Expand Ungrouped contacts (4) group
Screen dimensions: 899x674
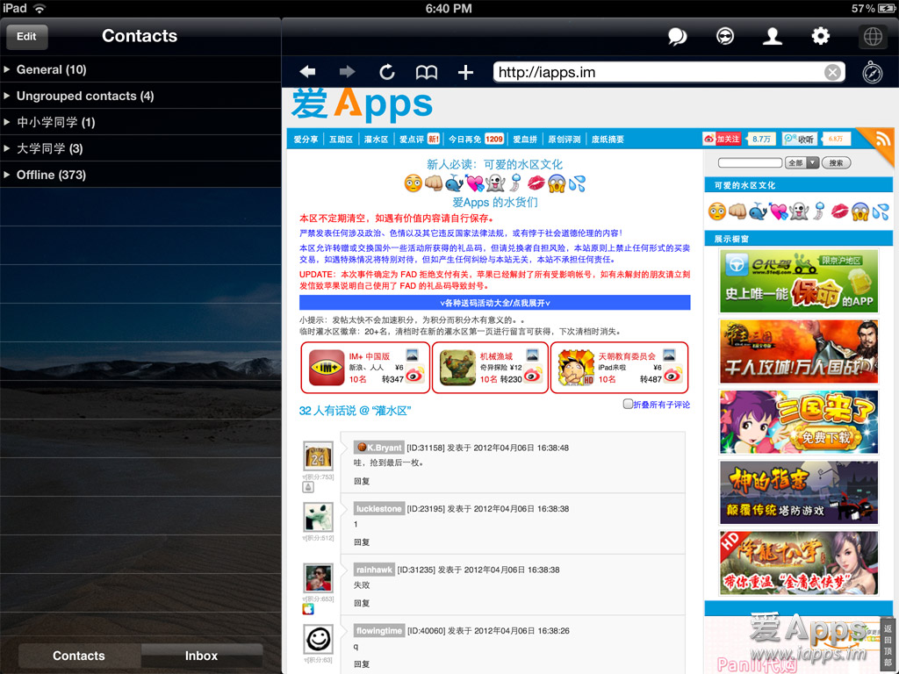(140, 96)
